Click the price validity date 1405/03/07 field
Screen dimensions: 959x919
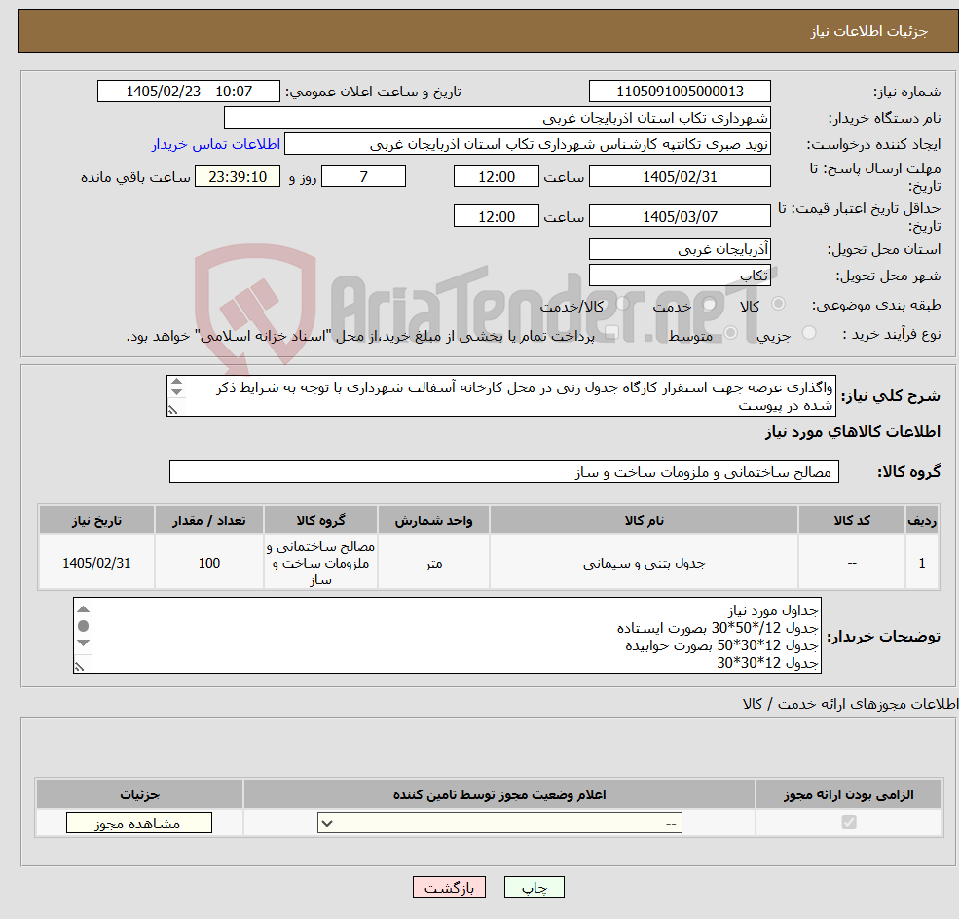tap(680, 216)
